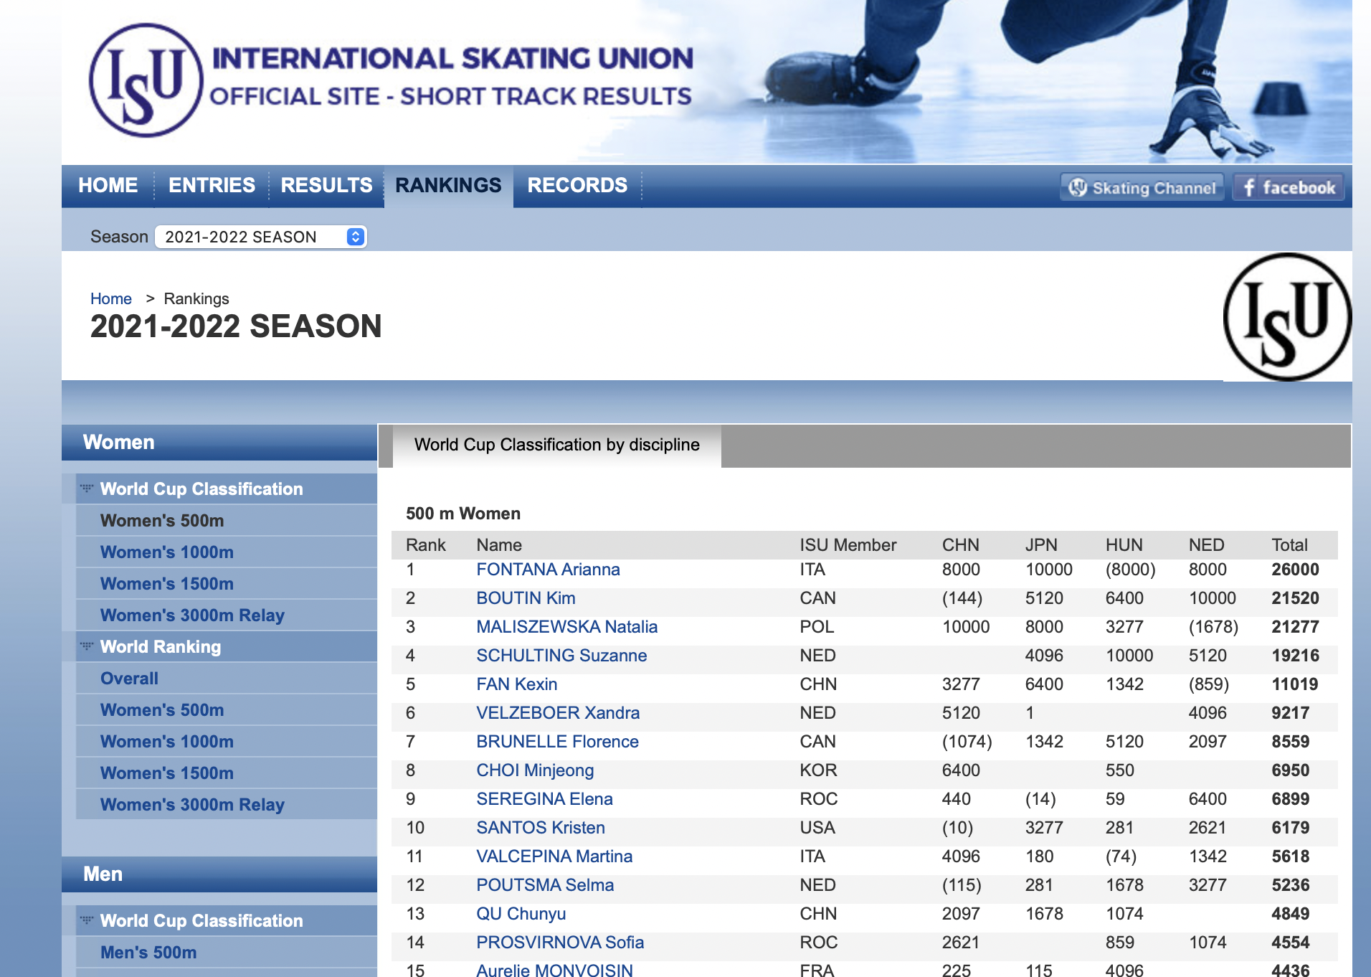This screenshot has height=977, width=1371.
Task: Click Women World Cup Classification heading
Action: [x=201, y=489]
